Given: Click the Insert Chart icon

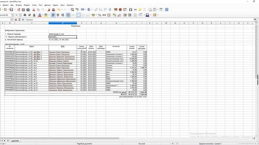Looking at the screenshot, I should pos(120,10).
